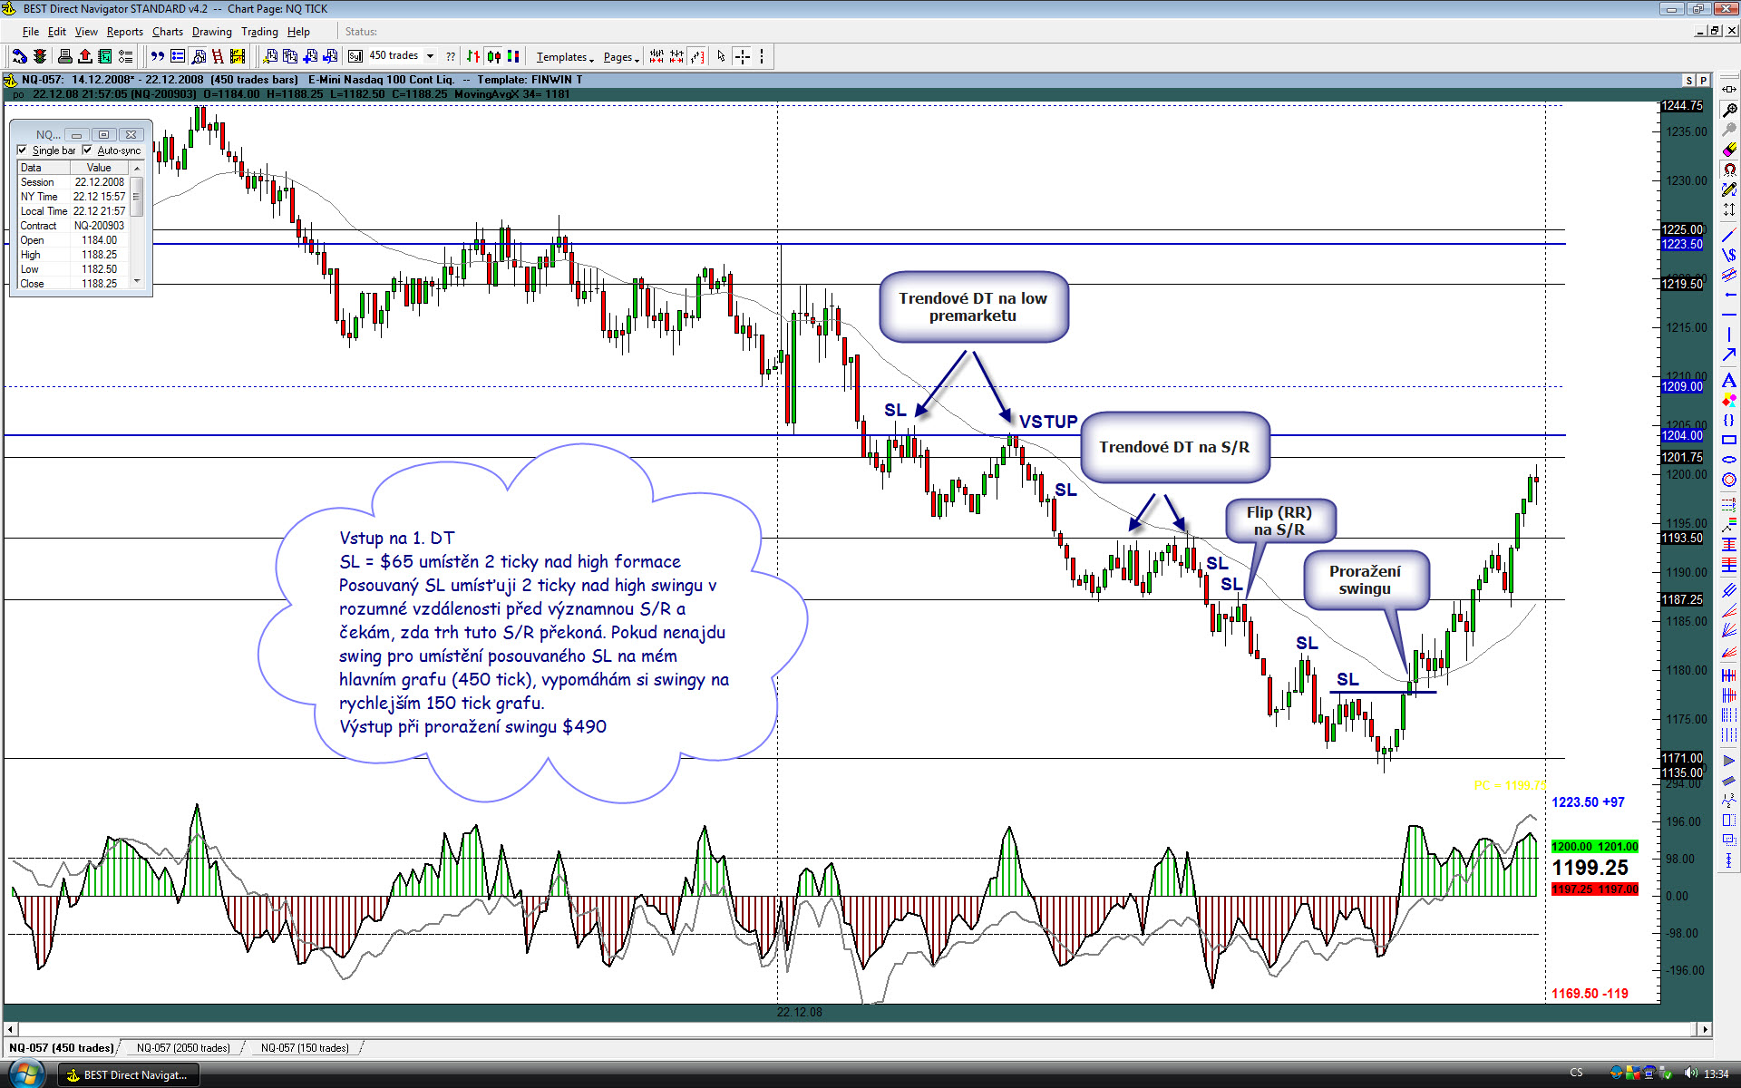The width and height of the screenshot is (1741, 1088).
Task: Switch to NQ-057 (2050 trades) tab
Action: (x=183, y=1048)
